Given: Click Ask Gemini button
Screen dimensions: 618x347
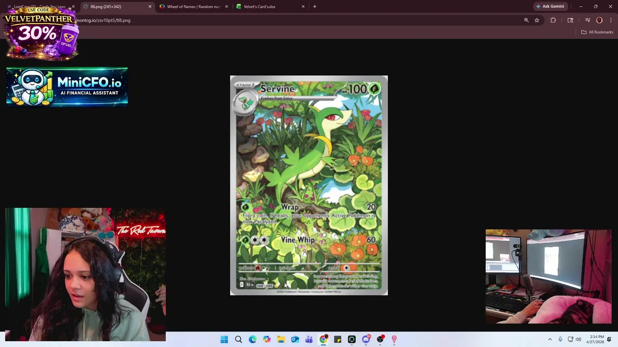Looking at the screenshot, I should tap(549, 6).
